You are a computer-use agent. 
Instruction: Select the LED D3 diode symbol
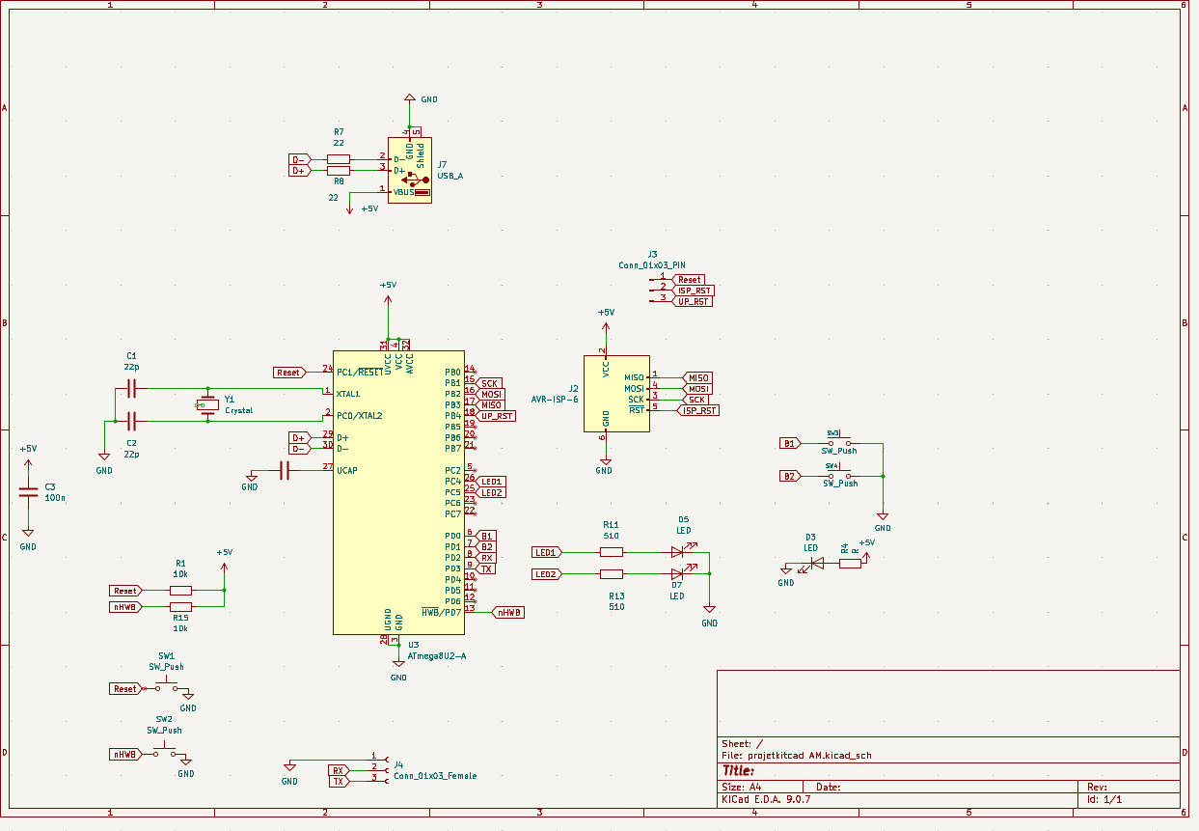coord(817,564)
